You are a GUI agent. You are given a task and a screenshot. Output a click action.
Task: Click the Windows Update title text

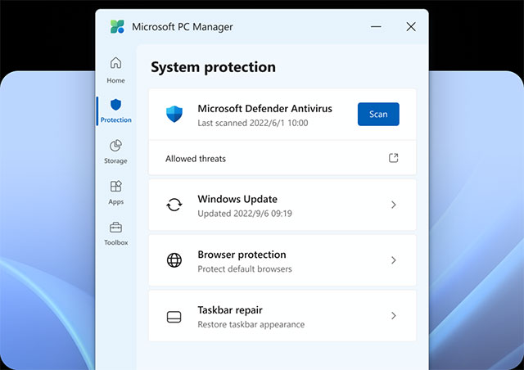pos(237,199)
